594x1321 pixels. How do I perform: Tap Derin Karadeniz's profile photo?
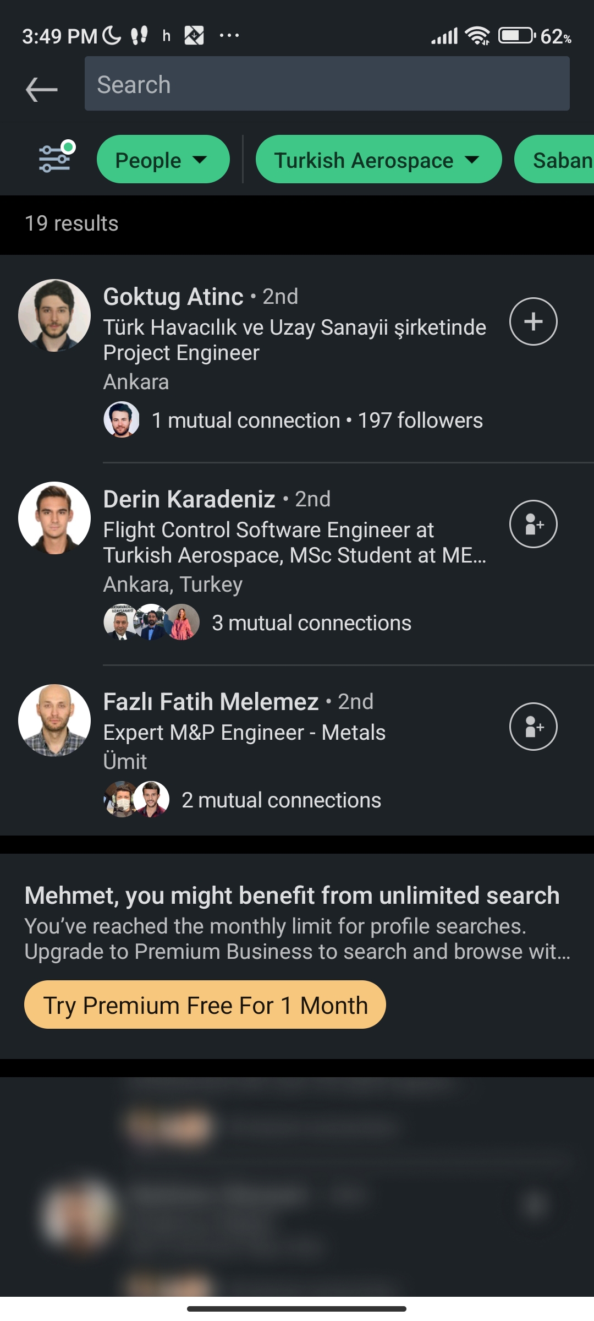(x=54, y=518)
